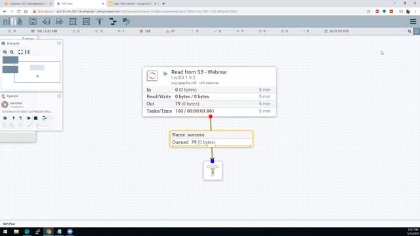Viewport: 420px width, 236px height.
Task: Click the last refresh time 16:31:07 UTC
Action: tap(337, 31)
